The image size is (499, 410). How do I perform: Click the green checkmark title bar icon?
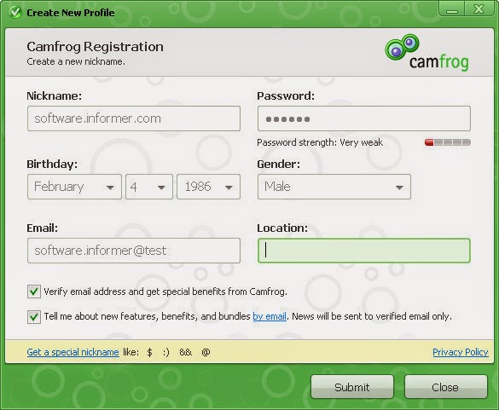[x=15, y=13]
